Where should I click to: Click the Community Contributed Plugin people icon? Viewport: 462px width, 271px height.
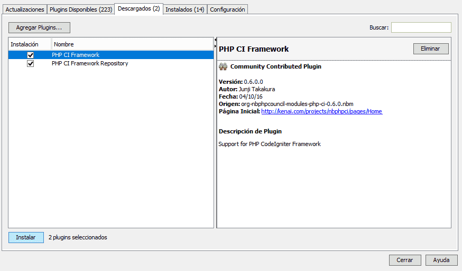pyautogui.click(x=223, y=67)
